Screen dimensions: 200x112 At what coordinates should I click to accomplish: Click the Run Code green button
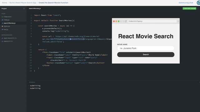coord(189,8)
